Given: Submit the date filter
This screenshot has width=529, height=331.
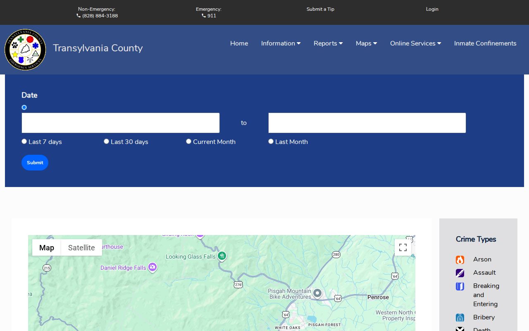Looking at the screenshot, I should 35,163.
